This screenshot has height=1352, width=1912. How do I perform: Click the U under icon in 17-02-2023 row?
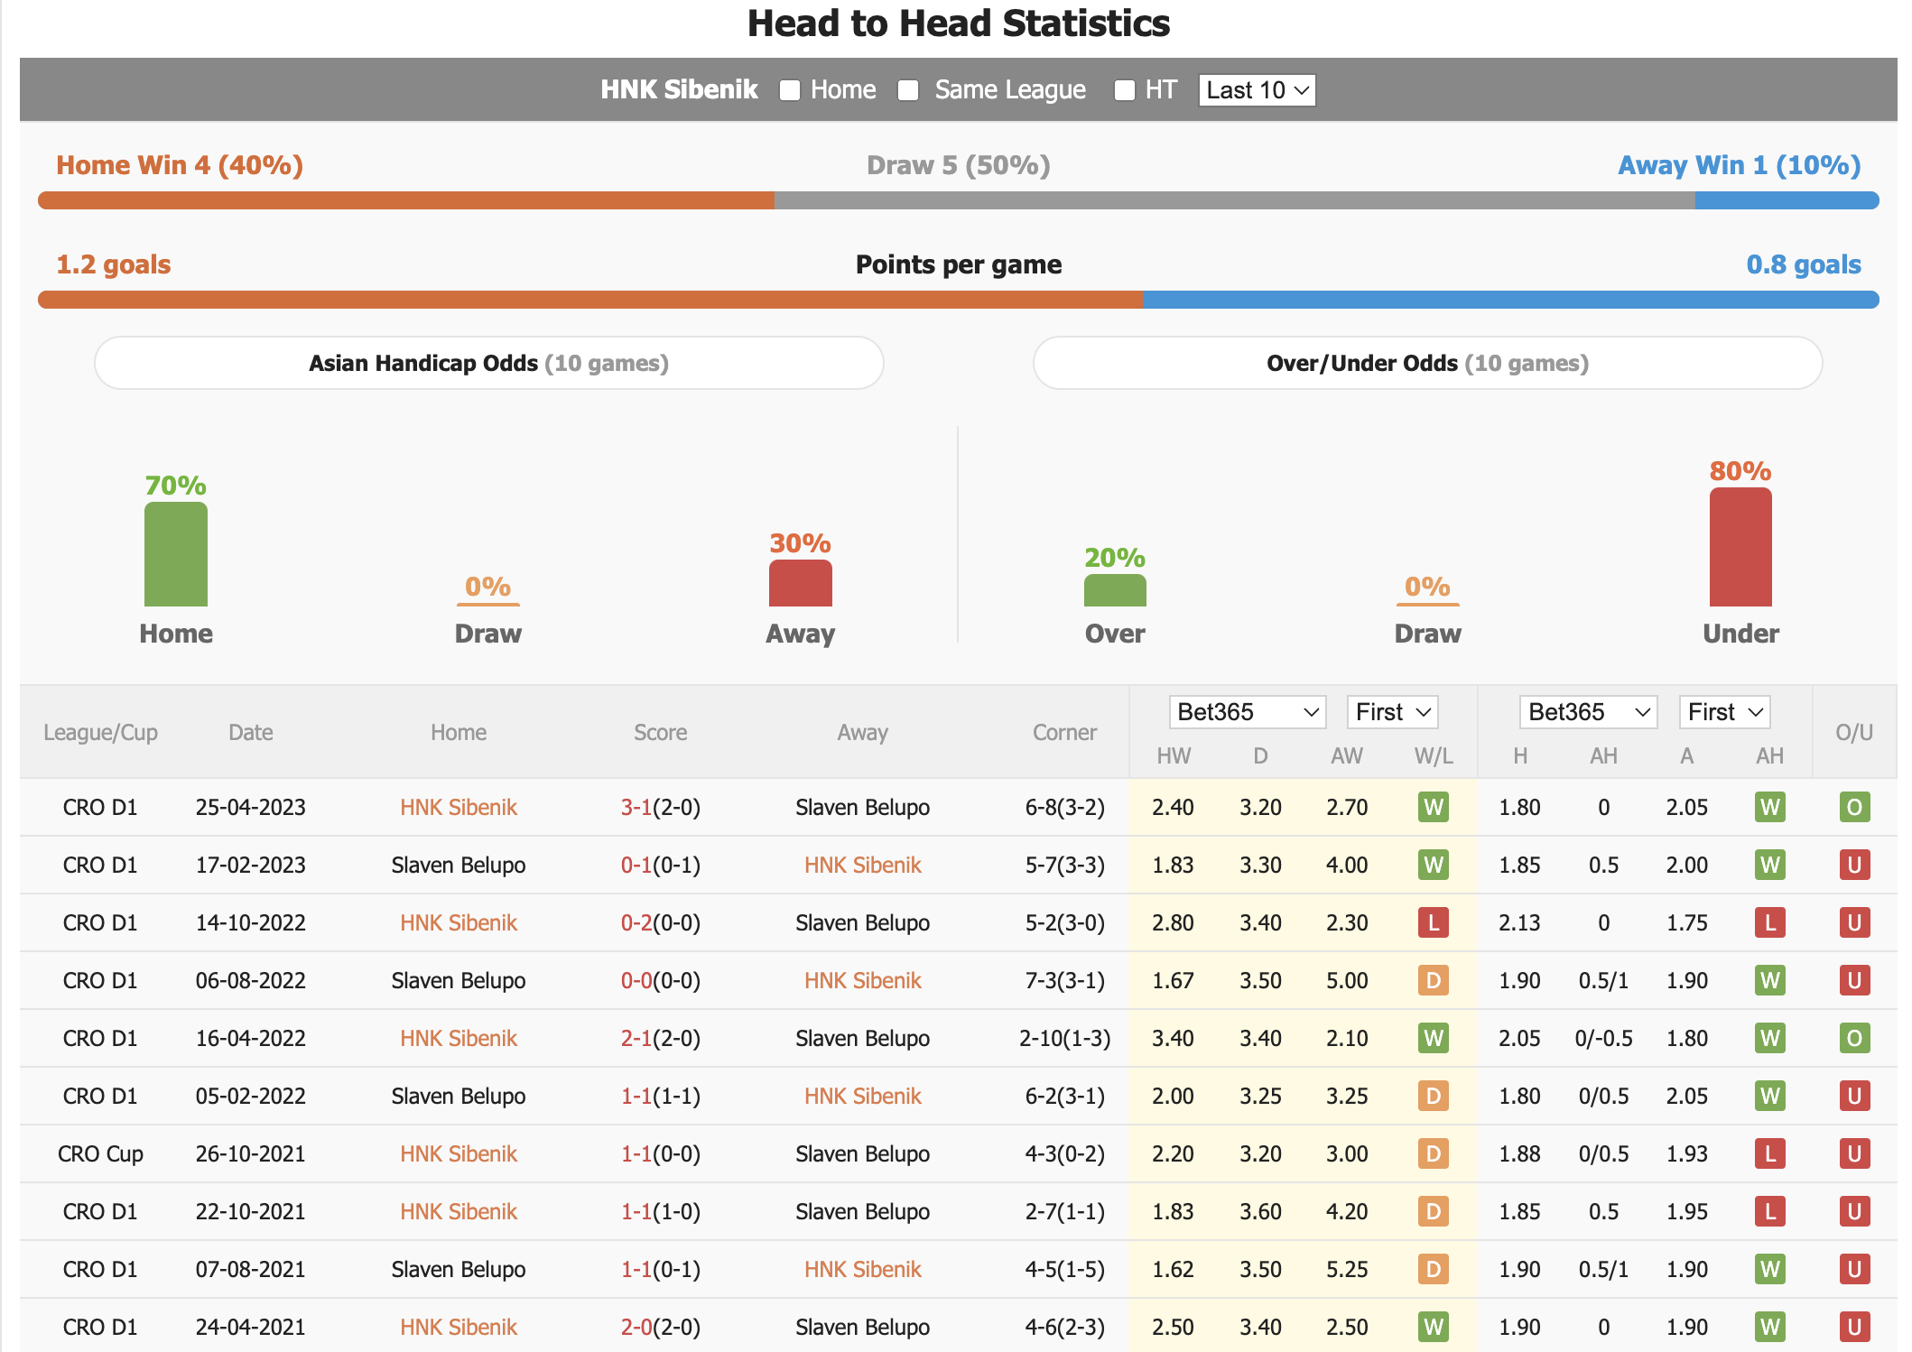(1854, 865)
